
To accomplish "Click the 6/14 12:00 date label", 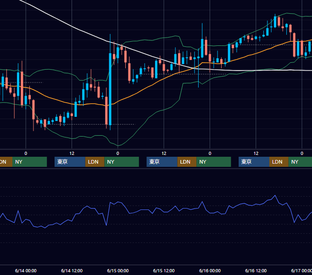I will (x=72, y=270).
